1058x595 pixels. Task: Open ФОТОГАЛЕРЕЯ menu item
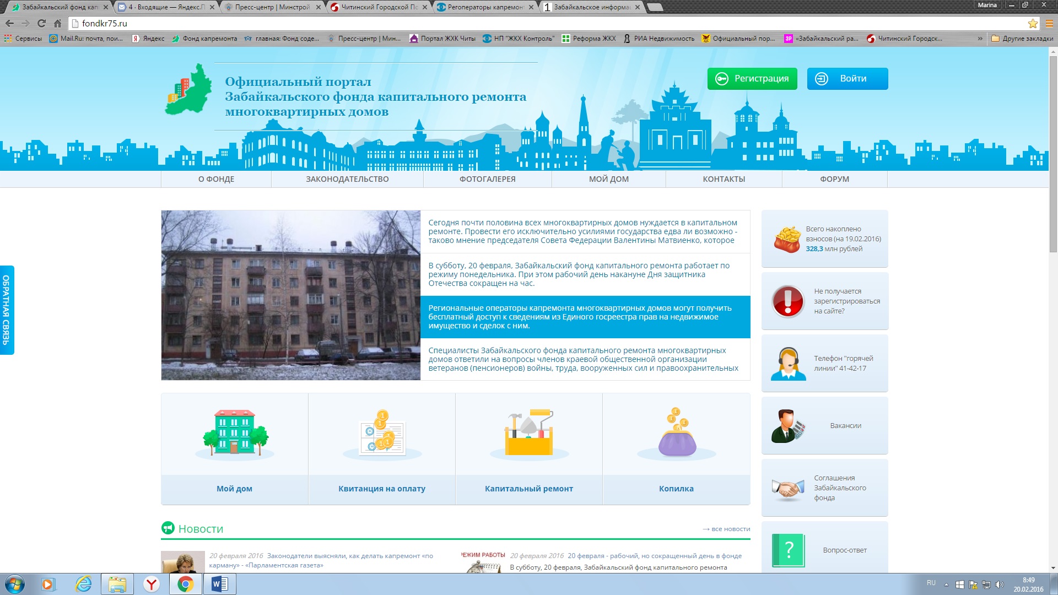488,179
